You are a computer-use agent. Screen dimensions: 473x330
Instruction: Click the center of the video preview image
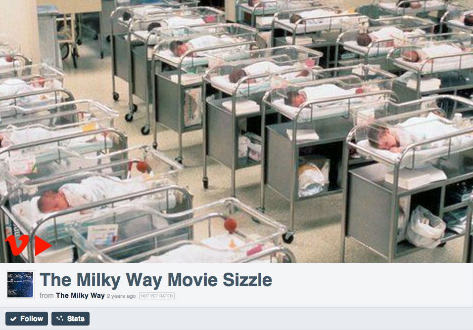(236, 131)
